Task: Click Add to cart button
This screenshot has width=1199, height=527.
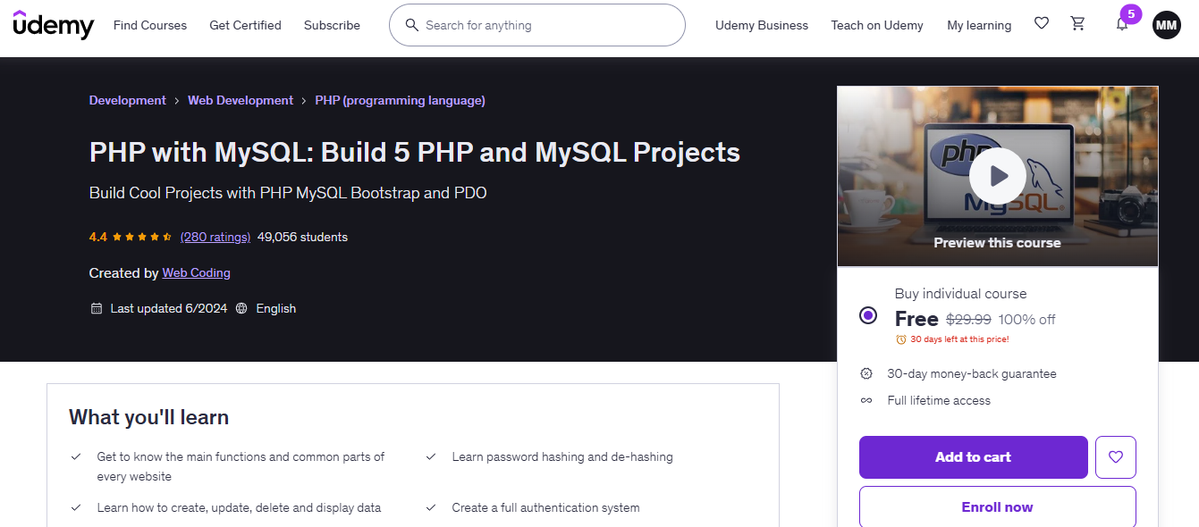Action: [x=974, y=457]
